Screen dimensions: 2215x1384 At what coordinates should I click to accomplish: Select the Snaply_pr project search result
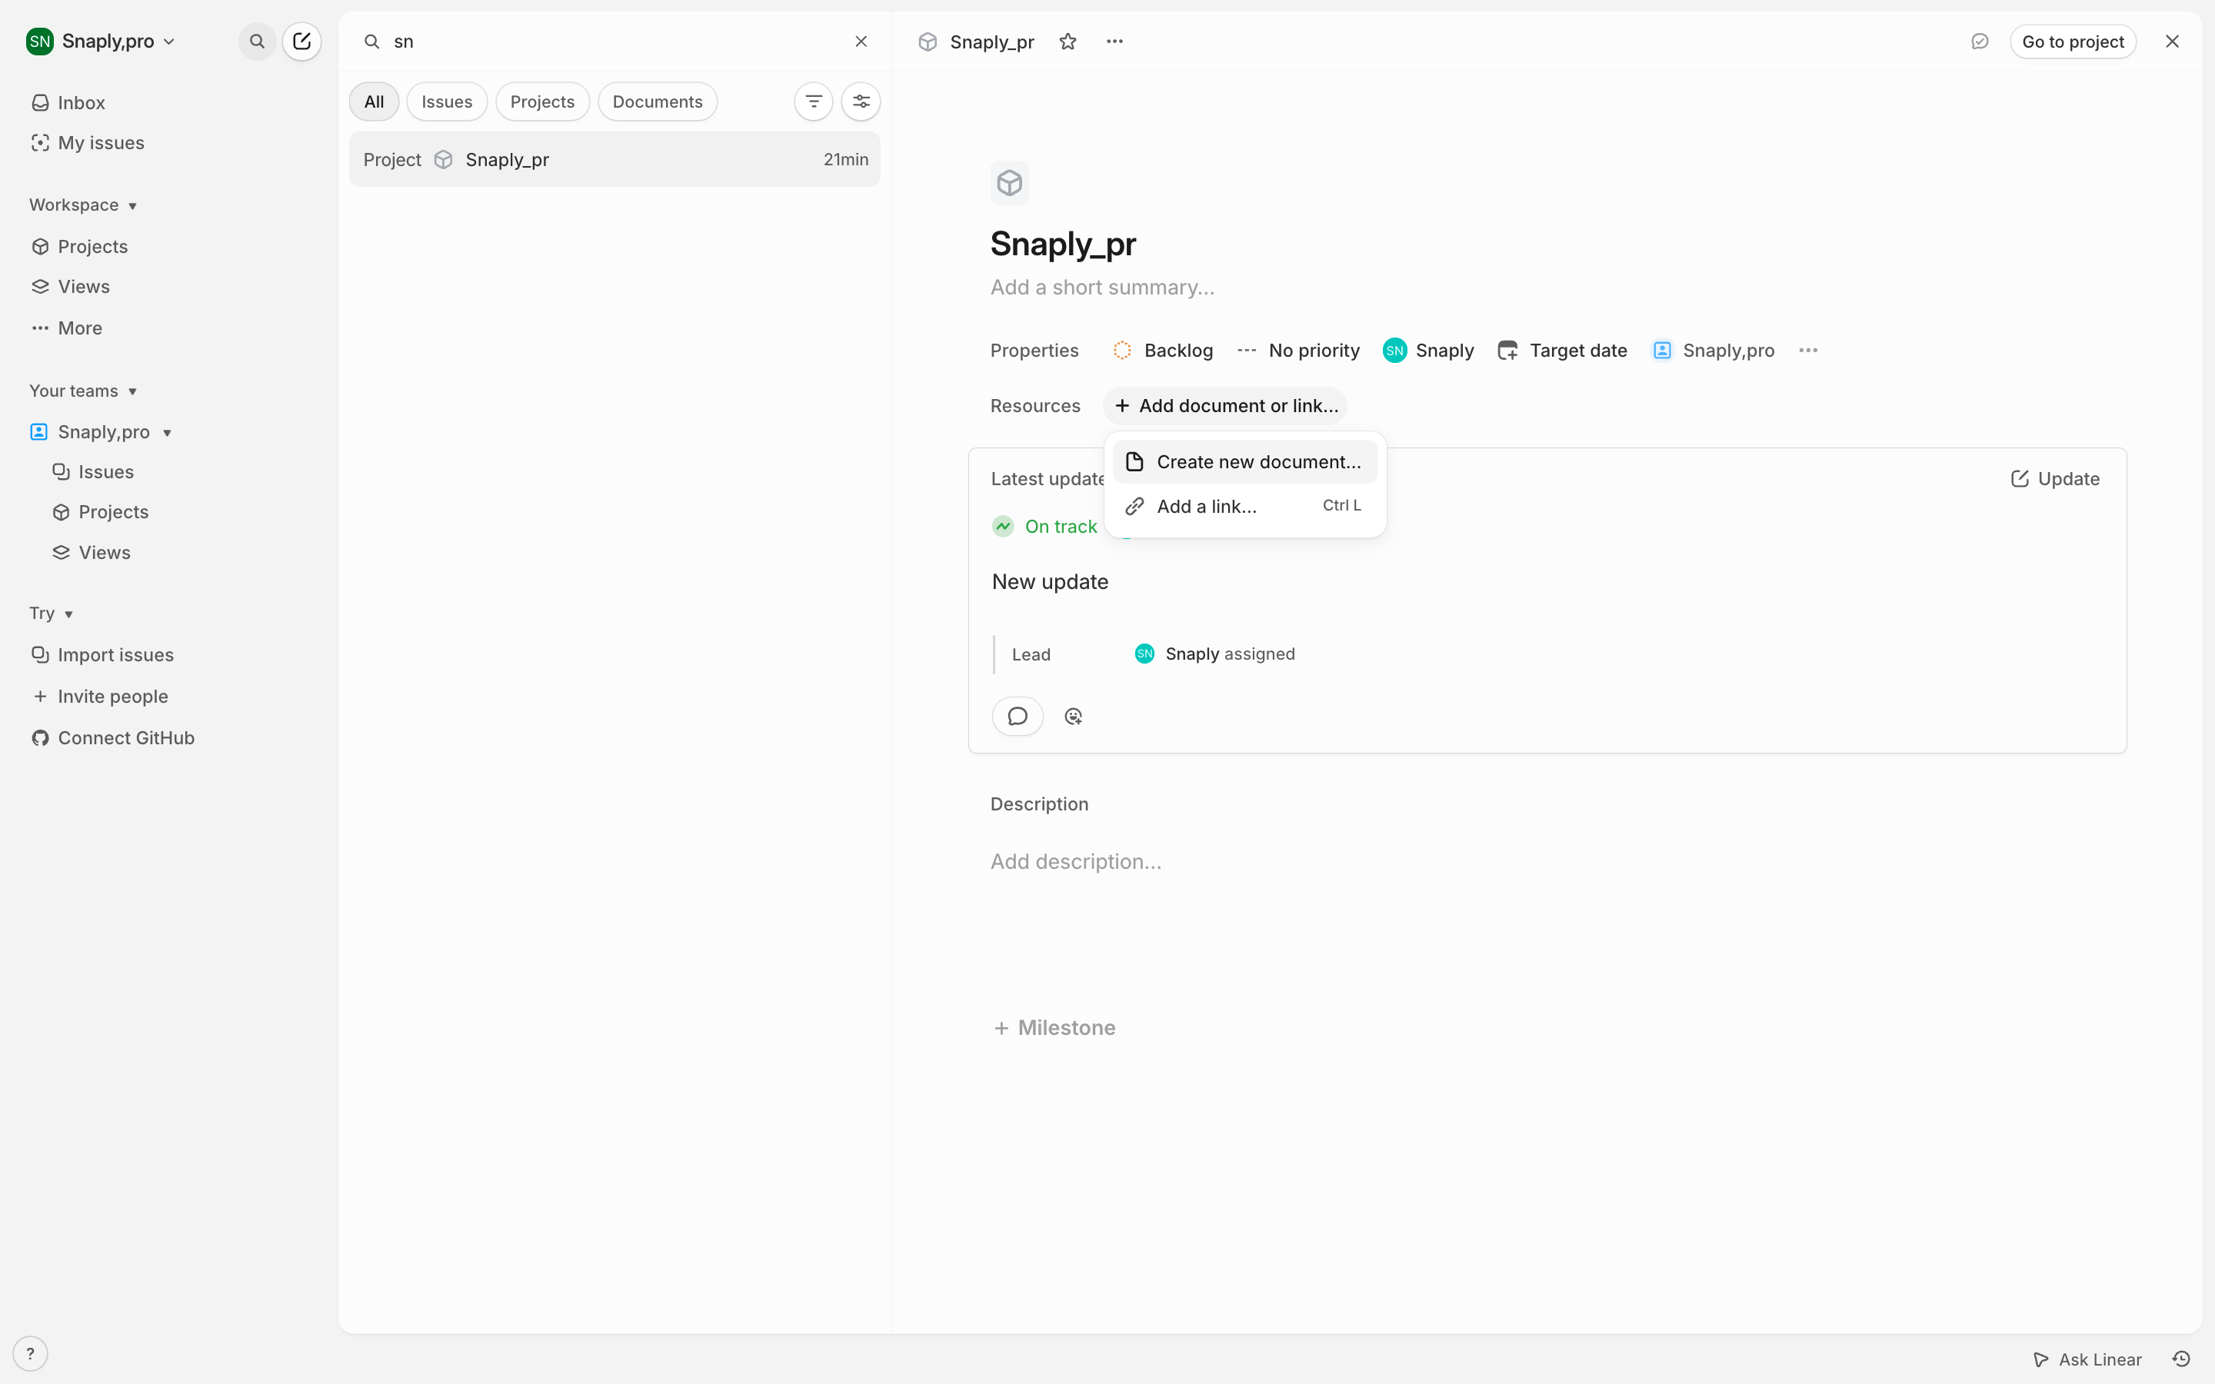(615, 159)
